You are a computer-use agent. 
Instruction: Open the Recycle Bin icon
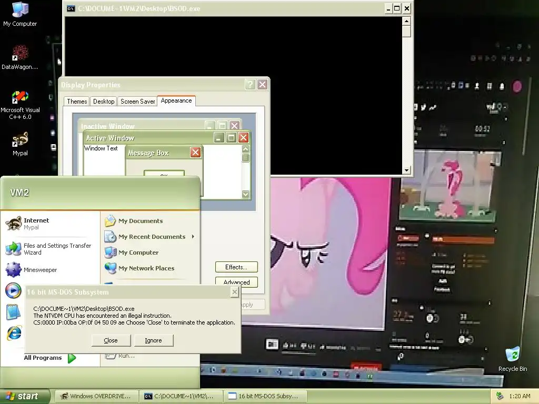pyautogui.click(x=513, y=359)
